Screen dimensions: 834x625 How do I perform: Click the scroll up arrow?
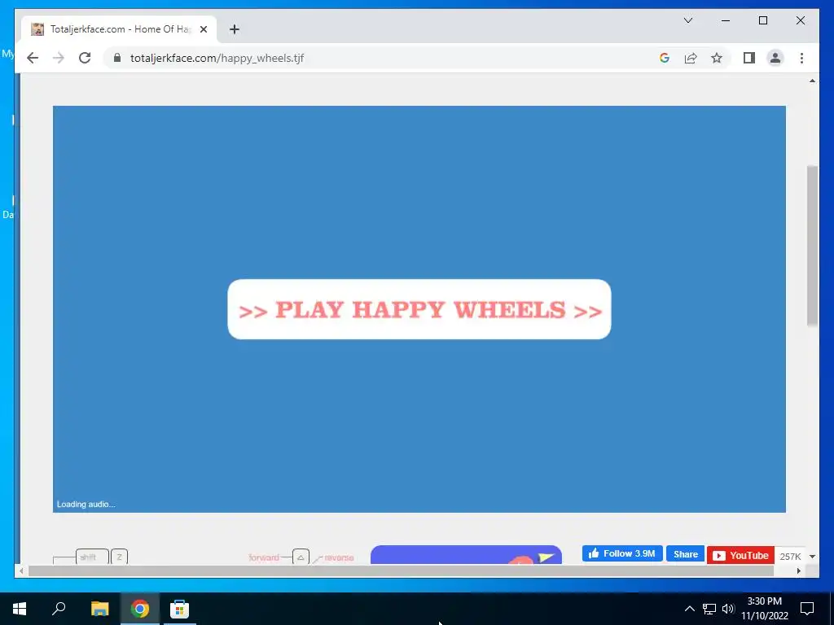coord(812,81)
